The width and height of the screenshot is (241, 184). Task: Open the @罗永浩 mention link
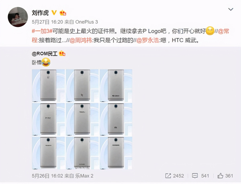147,40
